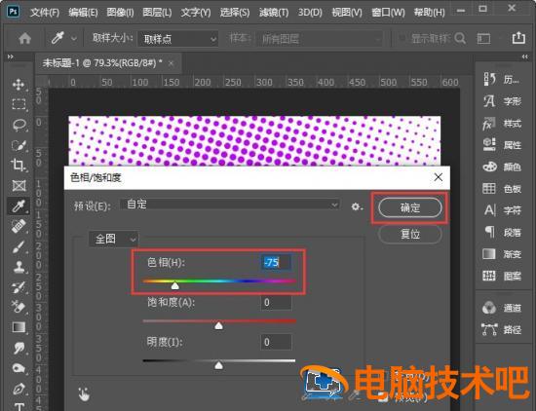Open the Styles panel (样式)
The height and width of the screenshot is (411, 536).
(502, 124)
